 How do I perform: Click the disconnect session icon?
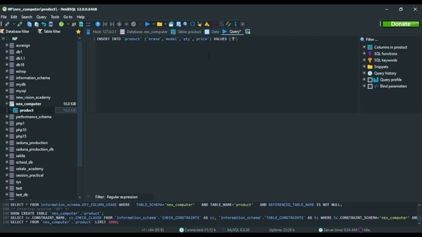20,24
